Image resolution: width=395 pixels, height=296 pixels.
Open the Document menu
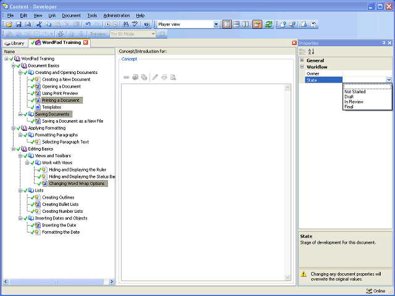pos(72,15)
